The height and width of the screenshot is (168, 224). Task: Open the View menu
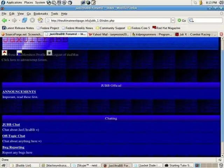[20, 14]
